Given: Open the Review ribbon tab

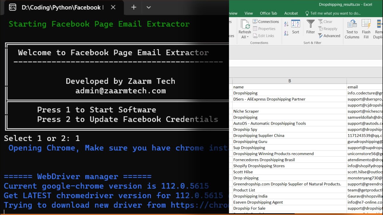Looking at the screenshot, I should tap(233, 13).
